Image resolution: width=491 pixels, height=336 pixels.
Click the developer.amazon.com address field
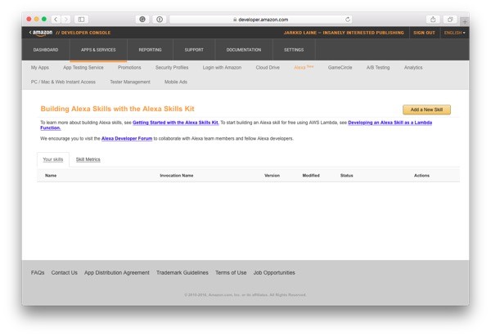tap(260, 20)
